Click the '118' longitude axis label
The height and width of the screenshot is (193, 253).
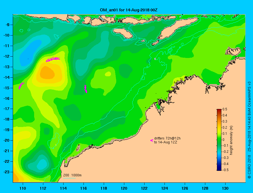pos(104,188)
